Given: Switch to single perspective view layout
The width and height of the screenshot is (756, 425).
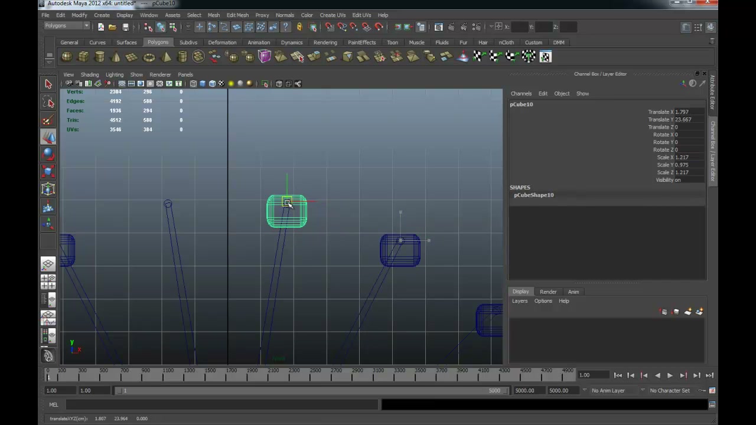Looking at the screenshot, I should [x=48, y=264].
